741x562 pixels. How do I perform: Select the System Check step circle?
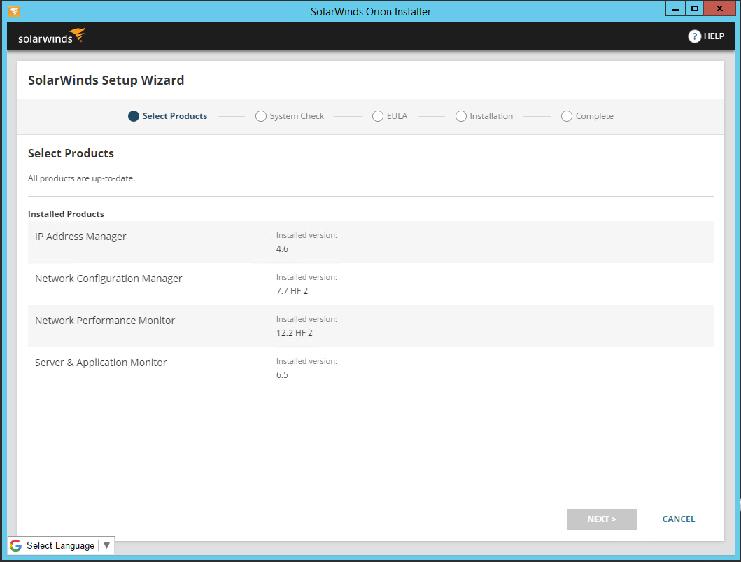261,116
